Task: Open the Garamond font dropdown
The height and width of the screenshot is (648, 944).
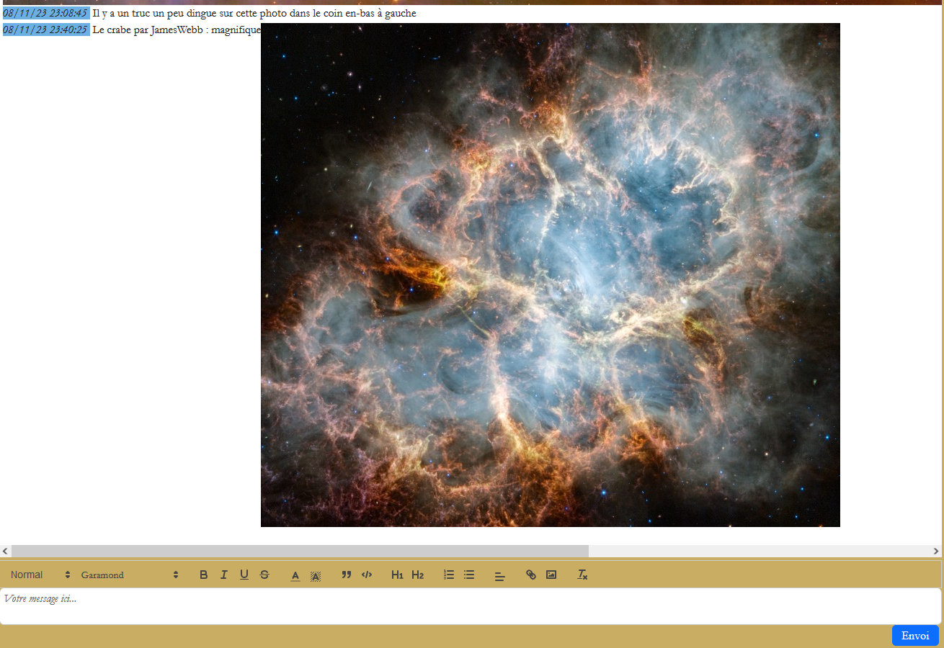Action: pos(130,575)
